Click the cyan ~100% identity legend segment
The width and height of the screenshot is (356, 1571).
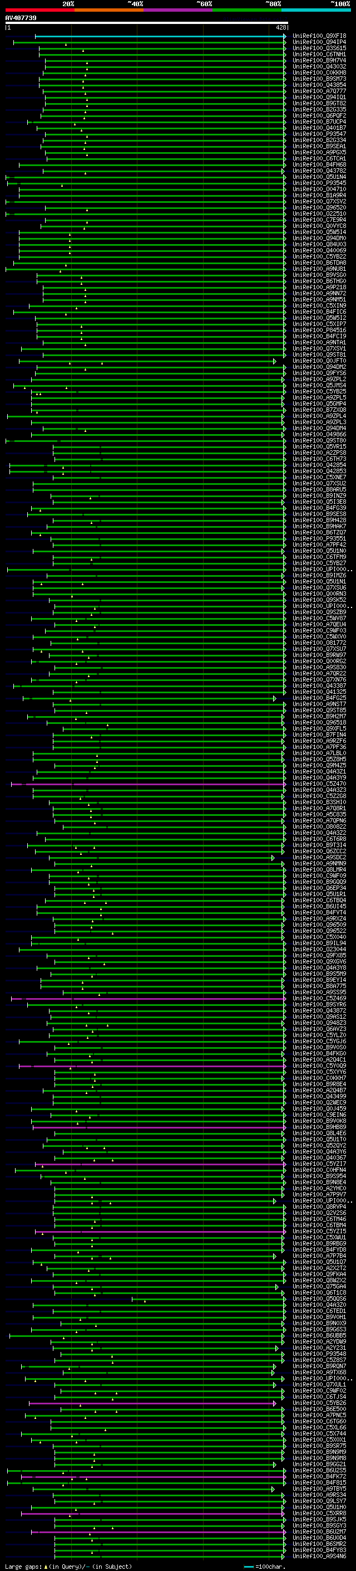pyautogui.click(x=316, y=10)
